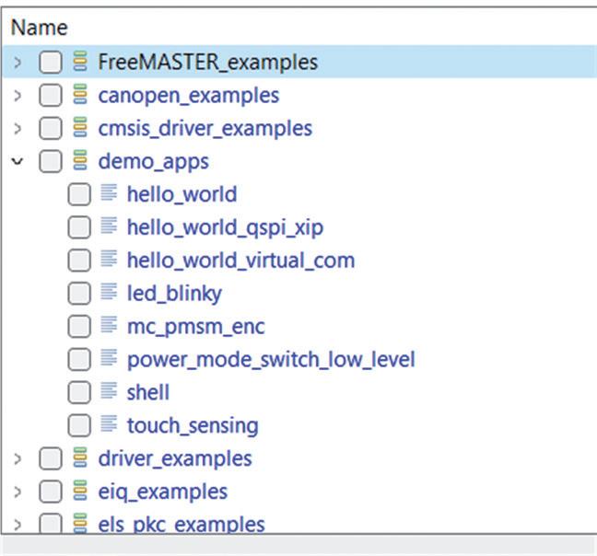The width and height of the screenshot is (597, 556).
Task: Select the eiq_examples label
Action: point(163,492)
